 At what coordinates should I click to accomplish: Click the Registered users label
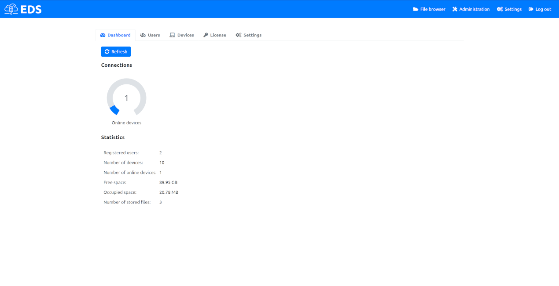pyautogui.click(x=121, y=153)
